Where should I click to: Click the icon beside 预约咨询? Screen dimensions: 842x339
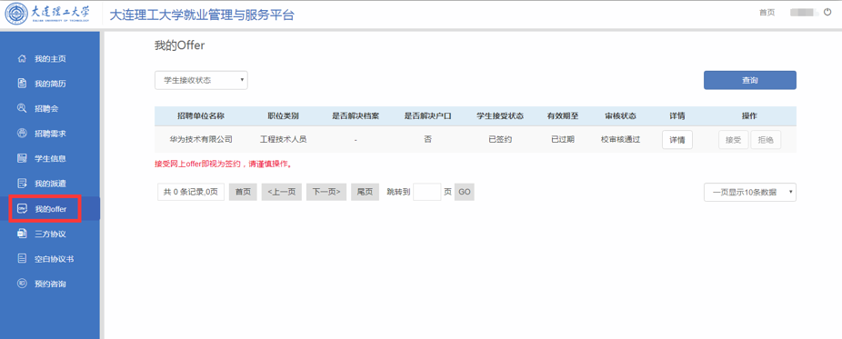click(22, 284)
